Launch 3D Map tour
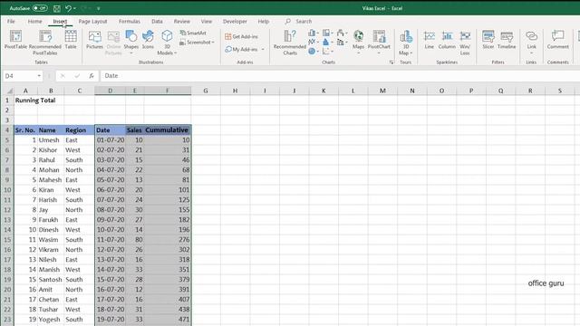 (x=406, y=43)
